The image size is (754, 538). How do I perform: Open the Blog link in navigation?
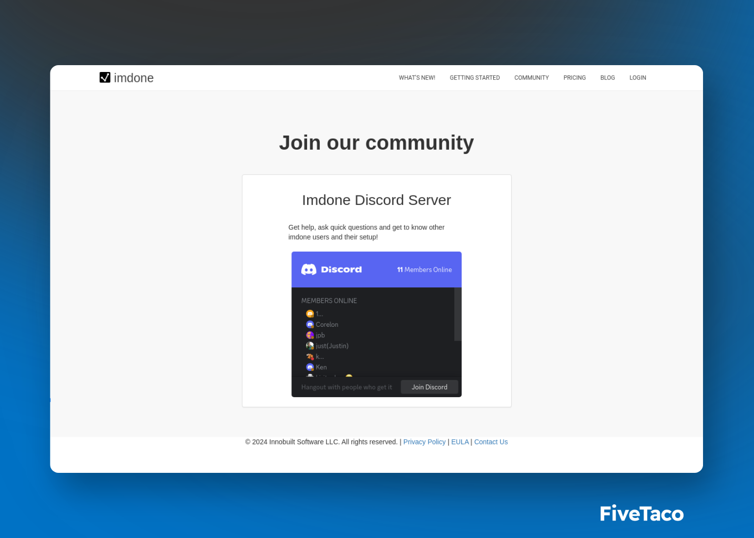pos(607,78)
